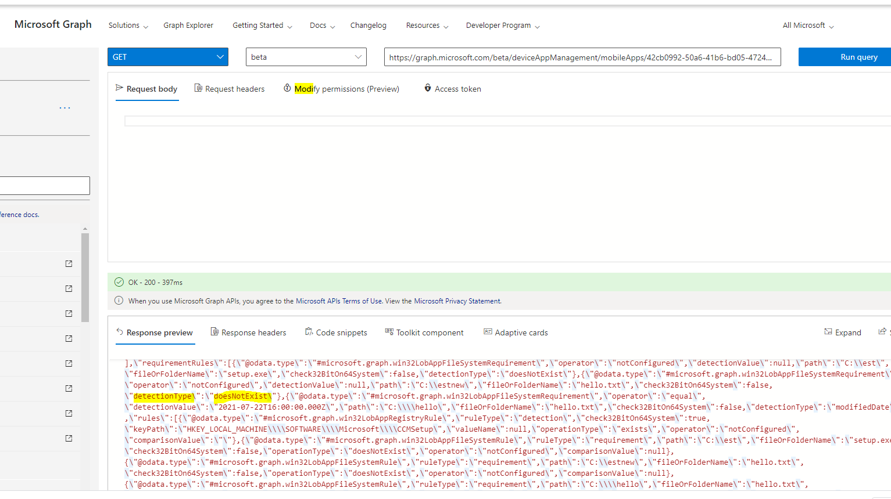Click the Run query button

coord(845,57)
